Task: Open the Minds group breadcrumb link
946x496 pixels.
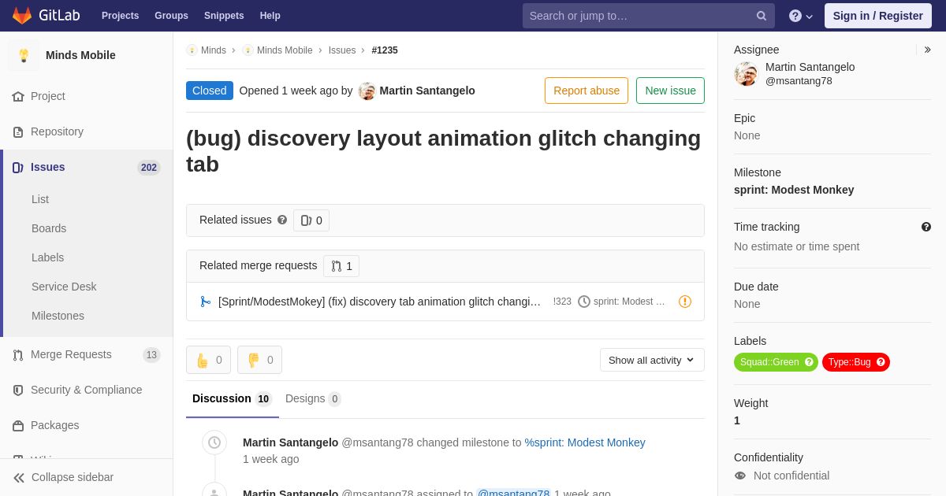Action: [x=214, y=50]
